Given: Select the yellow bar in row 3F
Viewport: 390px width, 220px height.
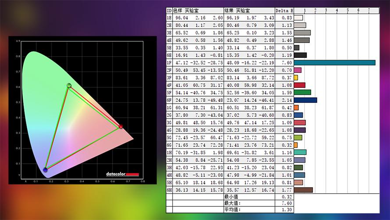Looking at the screenshot, I should (x=296, y=78).
